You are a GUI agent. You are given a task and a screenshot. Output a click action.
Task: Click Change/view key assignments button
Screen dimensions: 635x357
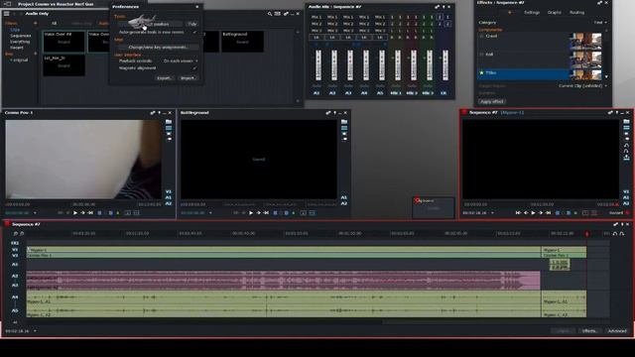158,47
